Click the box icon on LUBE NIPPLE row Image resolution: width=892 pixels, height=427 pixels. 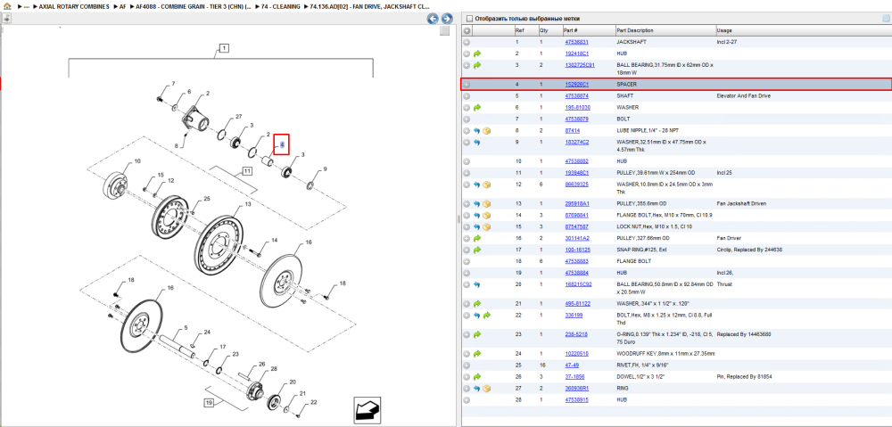(487, 131)
